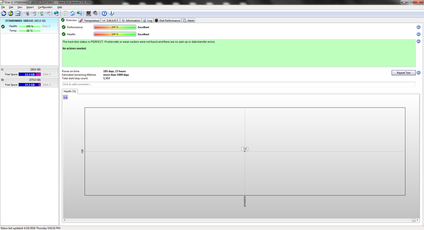Click the blue refresh arrows toolbar icon
This screenshot has width=424, height=230.
point(3,13)
